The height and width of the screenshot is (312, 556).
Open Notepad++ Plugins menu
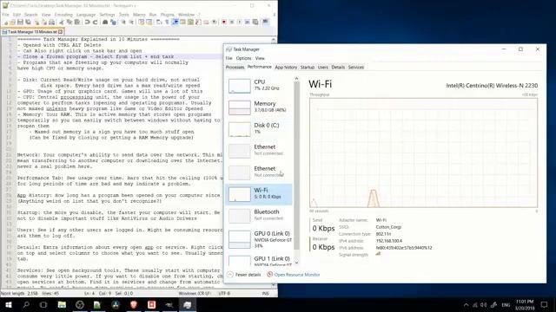pyautogui.click(x=168, y=15)
